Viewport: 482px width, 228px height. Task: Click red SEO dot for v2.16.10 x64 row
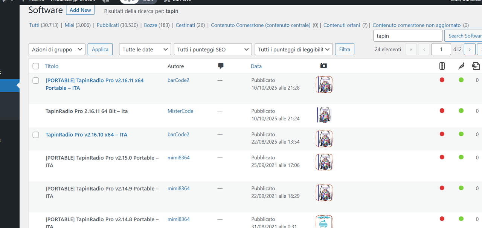442,134
